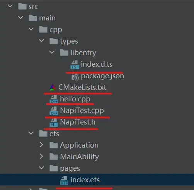Collapse the pages folder chevron
Image resolution: width=194 pixels, height=190 pixels.
point(41,168)
